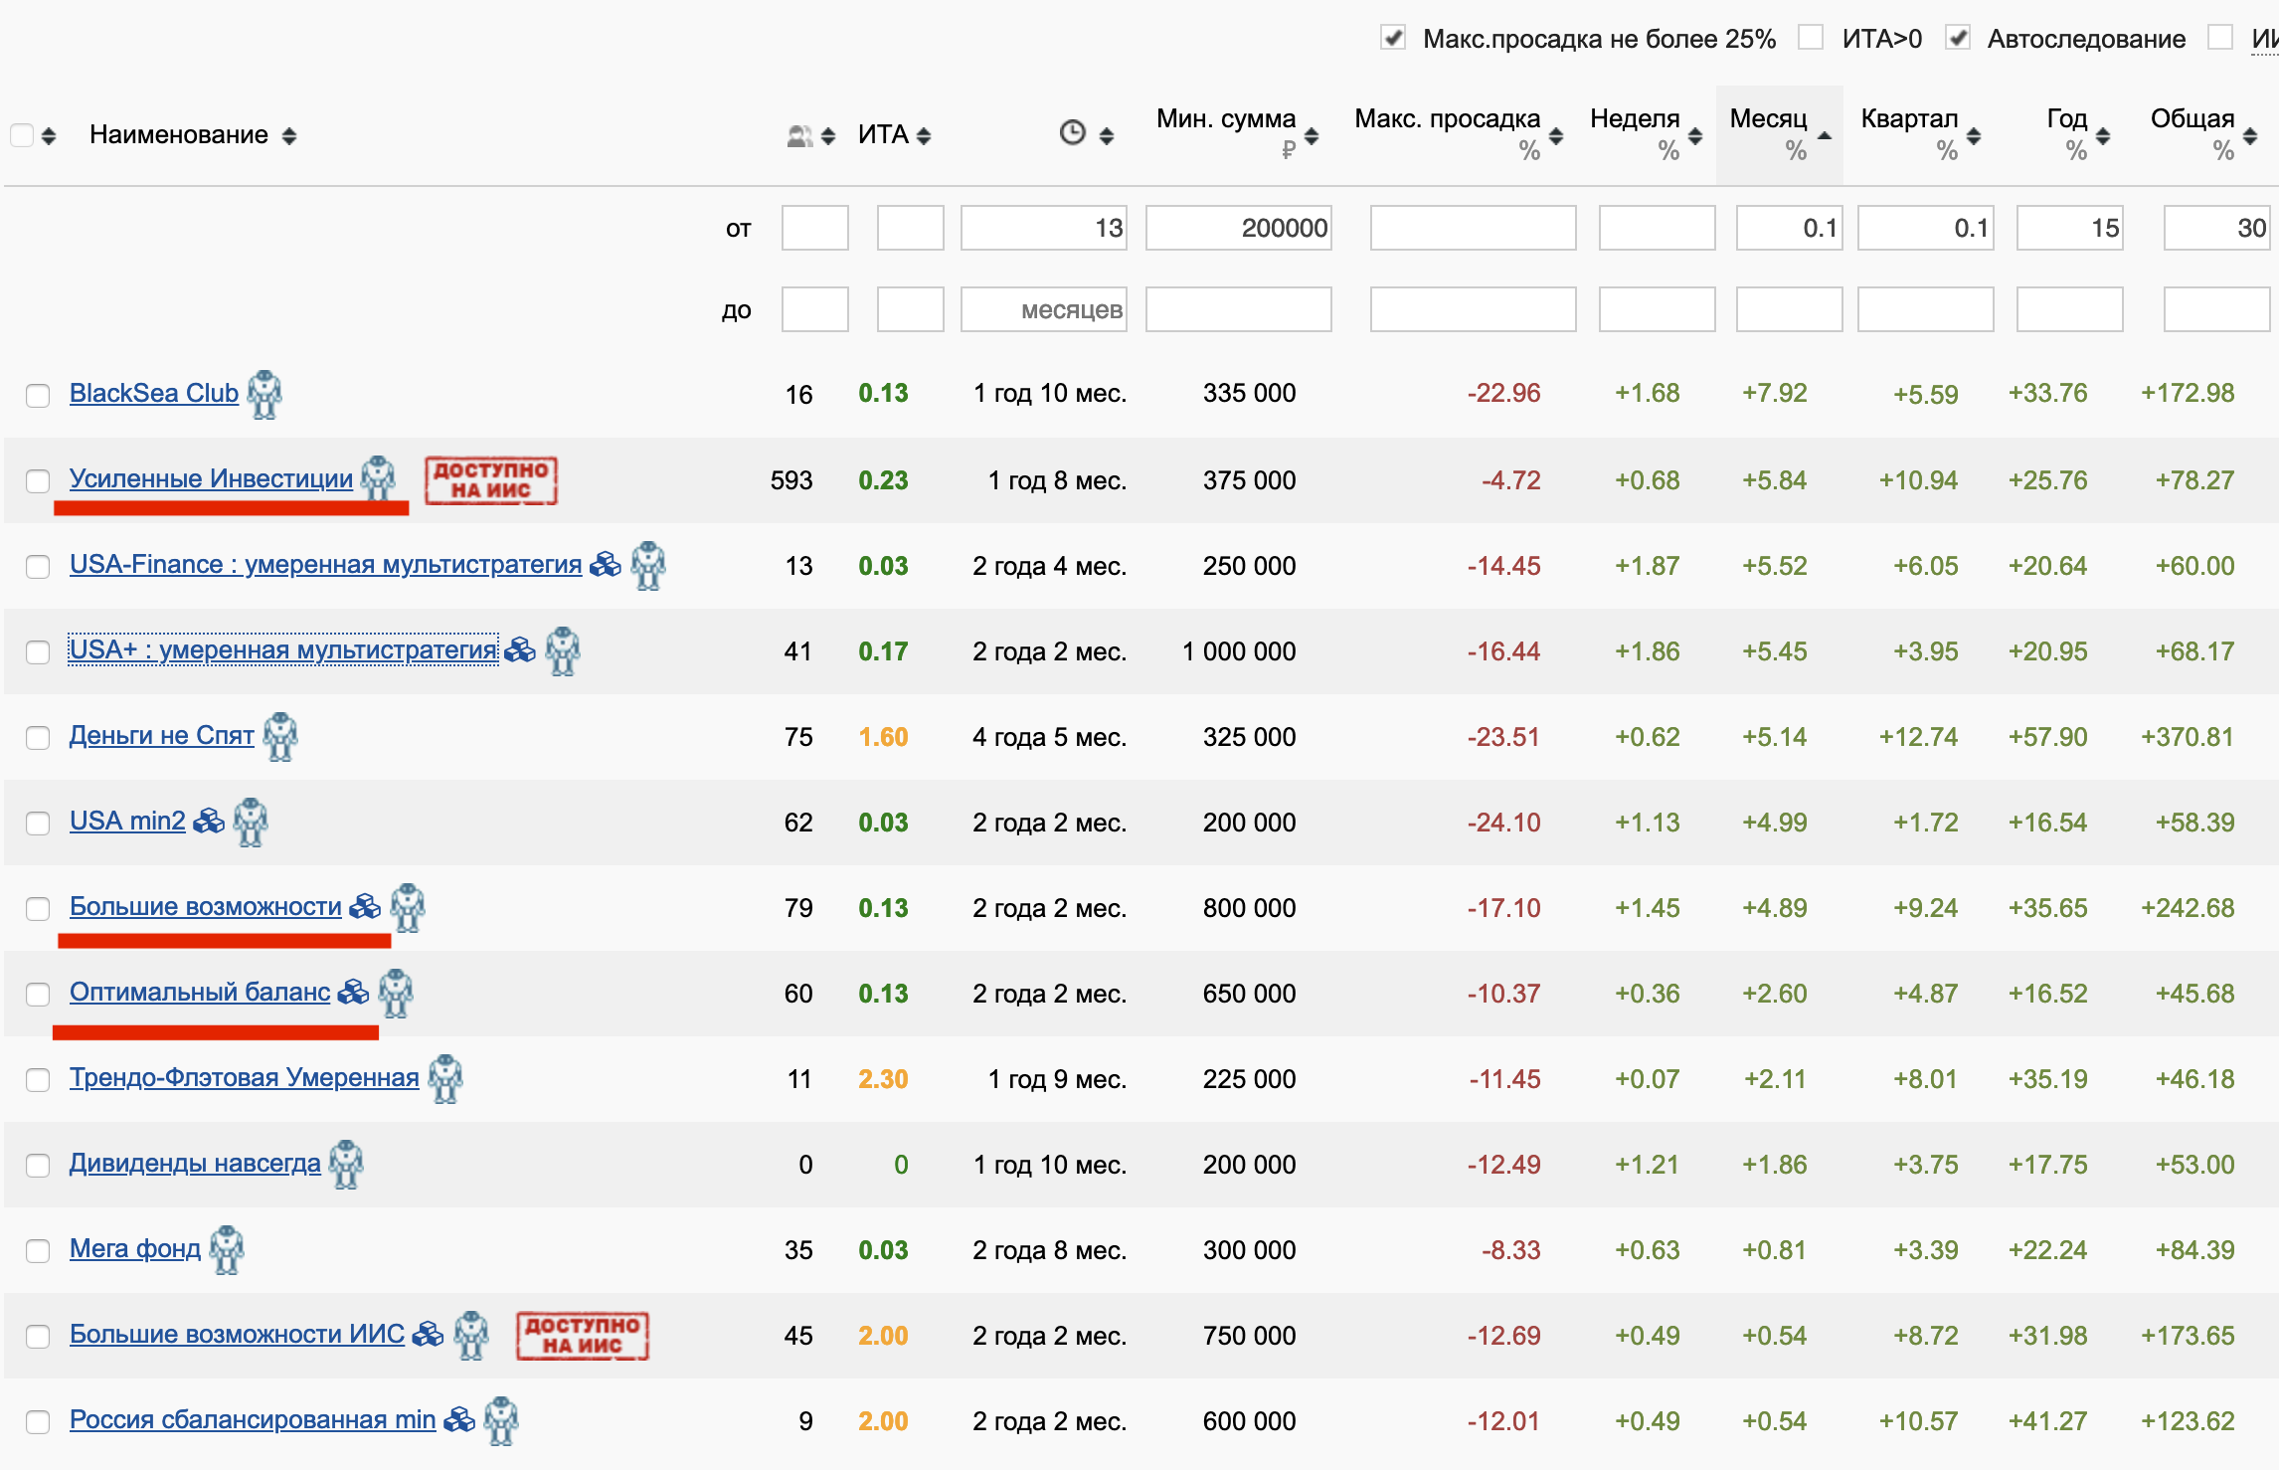Sort by Неделя using its sort arrows

(x=1695, y=136)
